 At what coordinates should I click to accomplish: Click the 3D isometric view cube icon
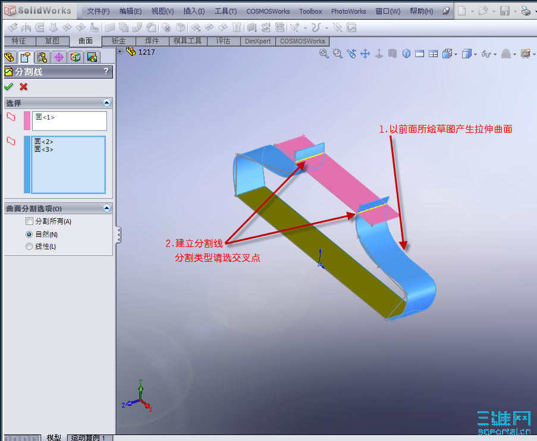point(406,54)
